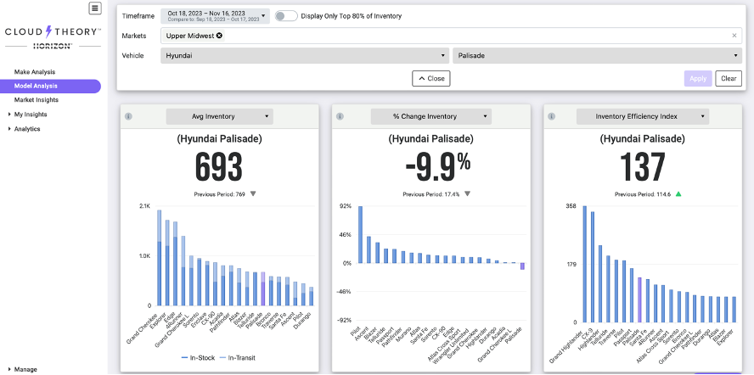754x375 pixels.
Task: Open the Avg Inventory metric dropdown
Action: tap(219, 116)
